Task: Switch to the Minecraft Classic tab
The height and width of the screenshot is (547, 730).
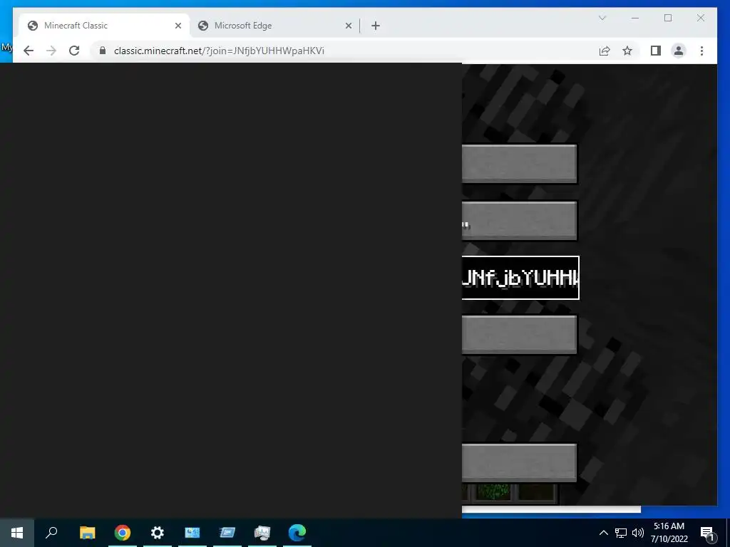Action: [x=105, y=26]
